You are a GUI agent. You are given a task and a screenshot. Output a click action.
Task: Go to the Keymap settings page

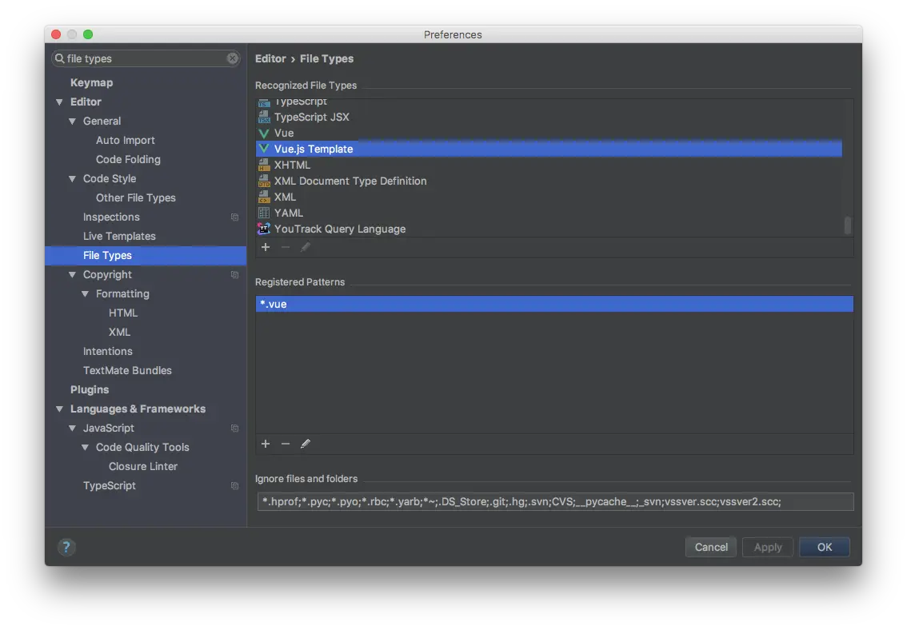pyautogui.click(x=91, y=82)
